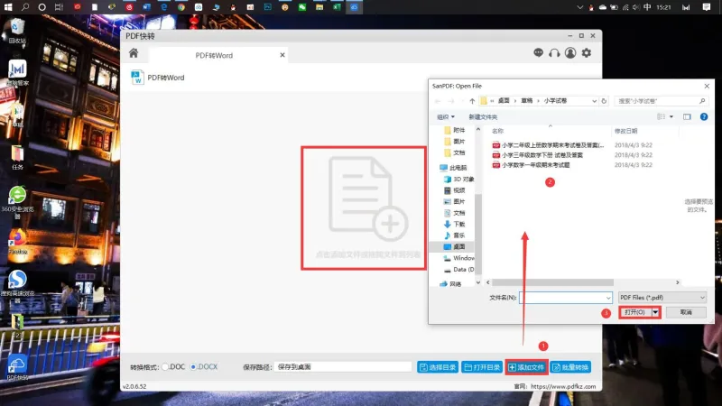Switch to the PDF转Word tab

[214, 55]
